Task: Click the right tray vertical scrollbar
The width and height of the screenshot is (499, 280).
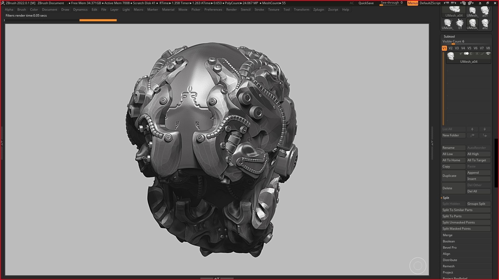Action: coord(496,163)
